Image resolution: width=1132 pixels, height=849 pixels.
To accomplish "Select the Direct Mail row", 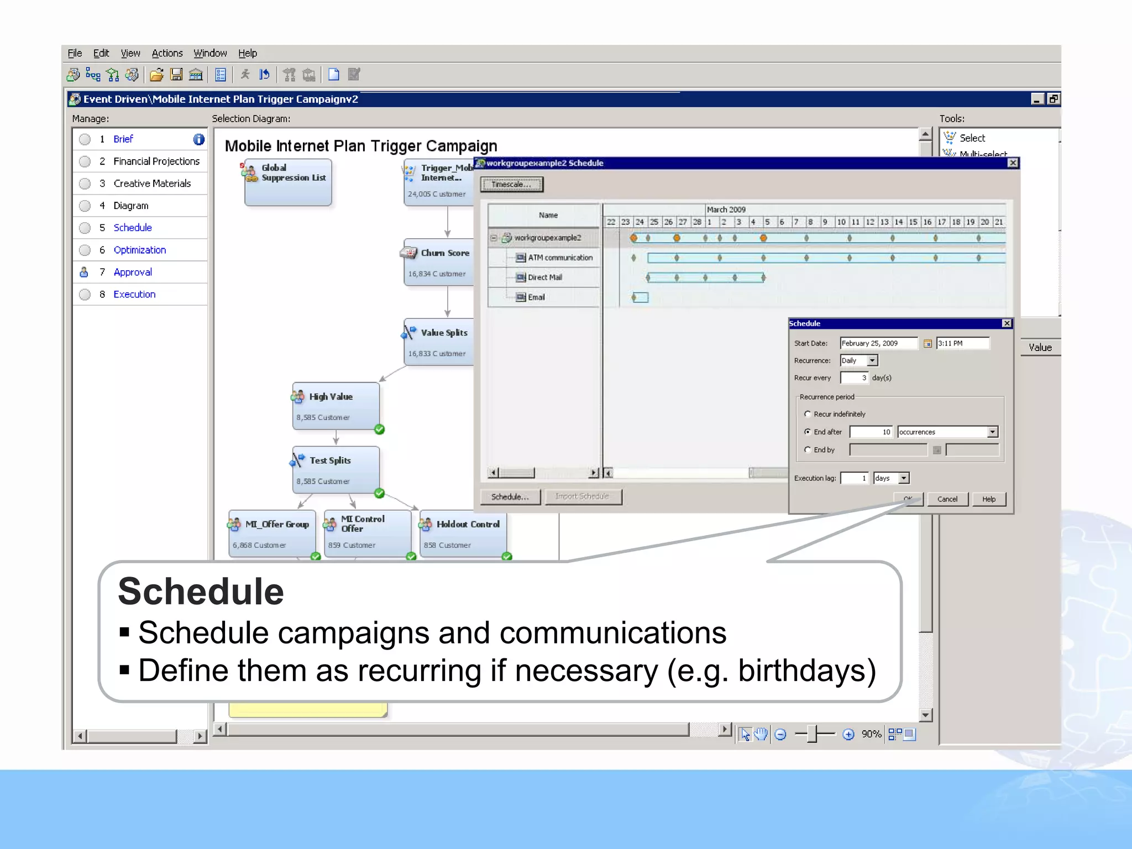I will click(x=544, y=277).
